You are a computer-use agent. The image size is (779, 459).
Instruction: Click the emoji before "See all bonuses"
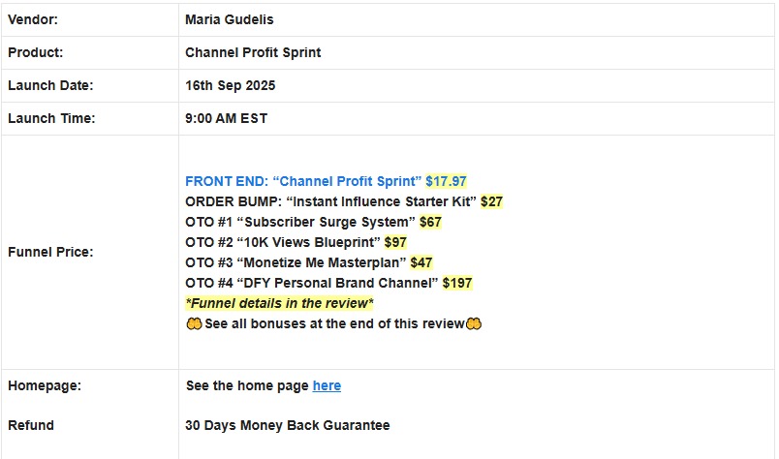[x=193, y=323]
